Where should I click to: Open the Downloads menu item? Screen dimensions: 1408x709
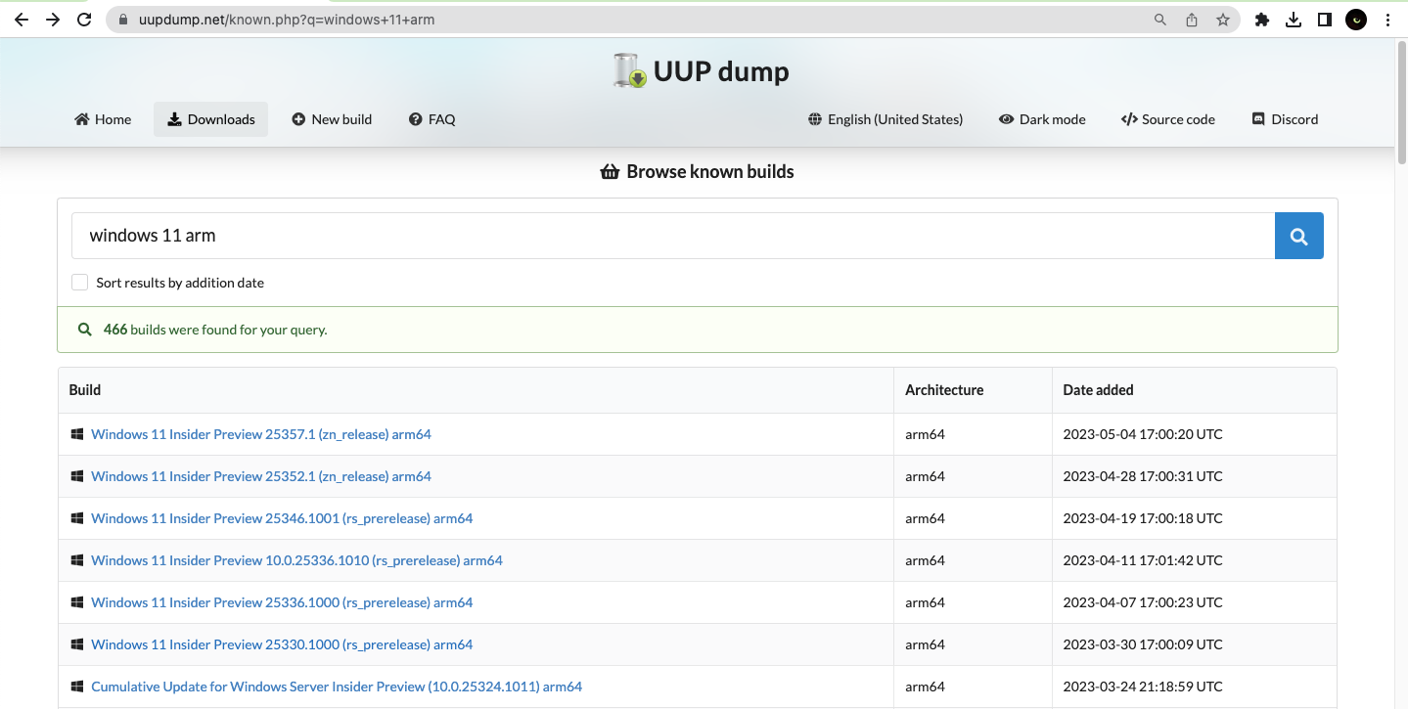click(x=210, y=119)
